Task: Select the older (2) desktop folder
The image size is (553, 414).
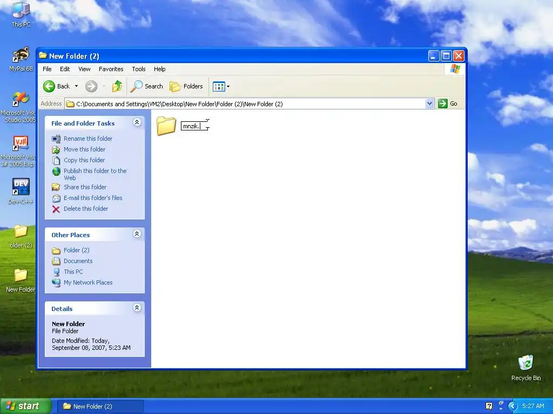Action: (21, 237)
